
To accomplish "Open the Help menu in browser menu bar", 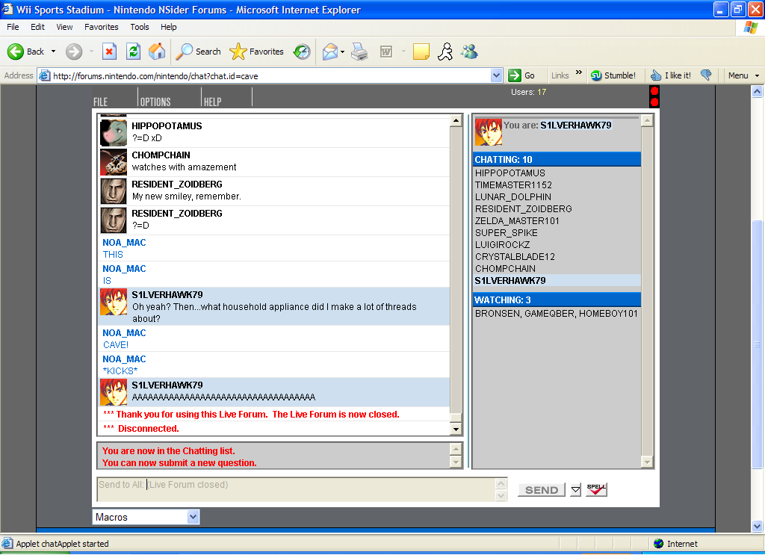I will coord(168,27).
